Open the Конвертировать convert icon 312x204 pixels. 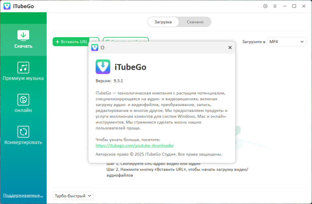[x=23, y=132]
